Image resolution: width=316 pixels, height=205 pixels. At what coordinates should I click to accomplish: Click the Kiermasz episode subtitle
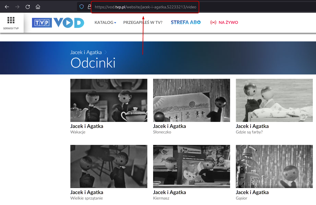pos(161,198)
